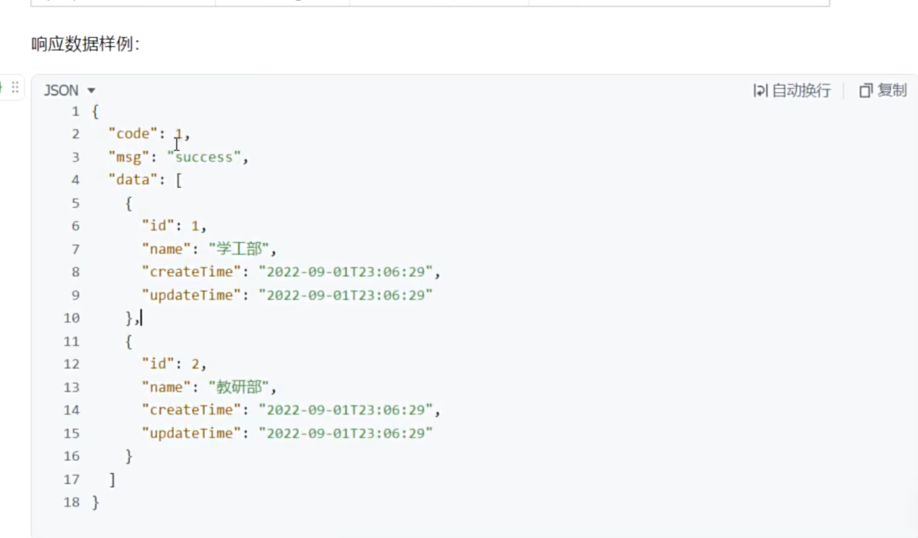Click the 响应数据样例 heading text
Image resolution: width=918 pixels, height=538 pixels.
[x=85, y=44]
